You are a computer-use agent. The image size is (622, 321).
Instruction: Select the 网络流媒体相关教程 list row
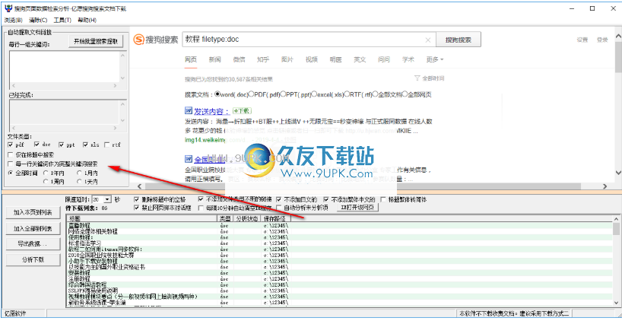(339, 231)
